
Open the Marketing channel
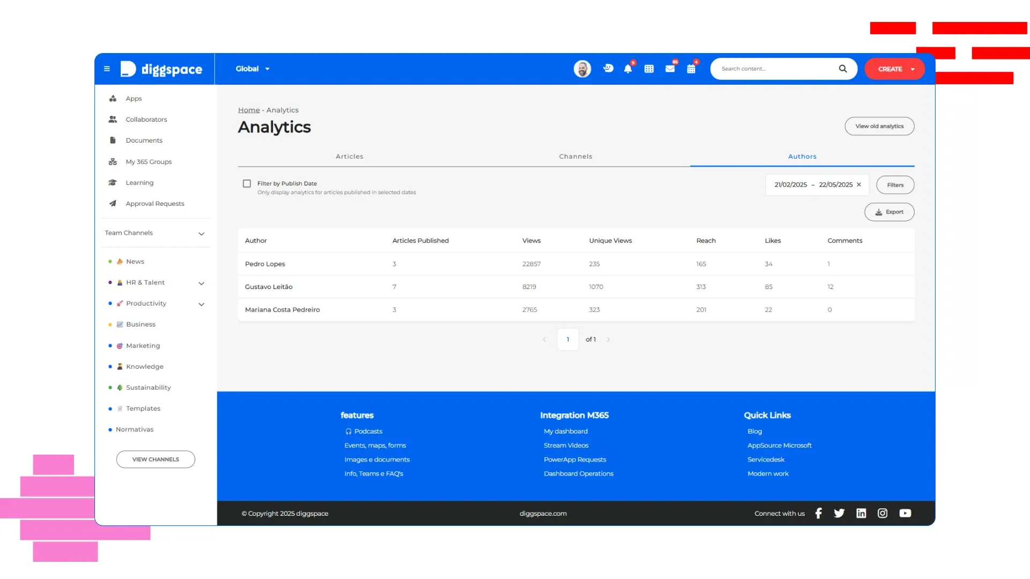coord(143,346)
